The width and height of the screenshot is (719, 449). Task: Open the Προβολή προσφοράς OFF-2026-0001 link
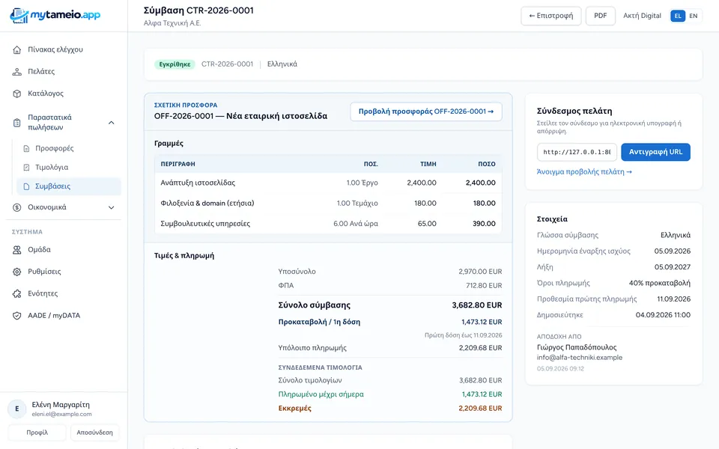pyautogui.click(x=426, y=112)
